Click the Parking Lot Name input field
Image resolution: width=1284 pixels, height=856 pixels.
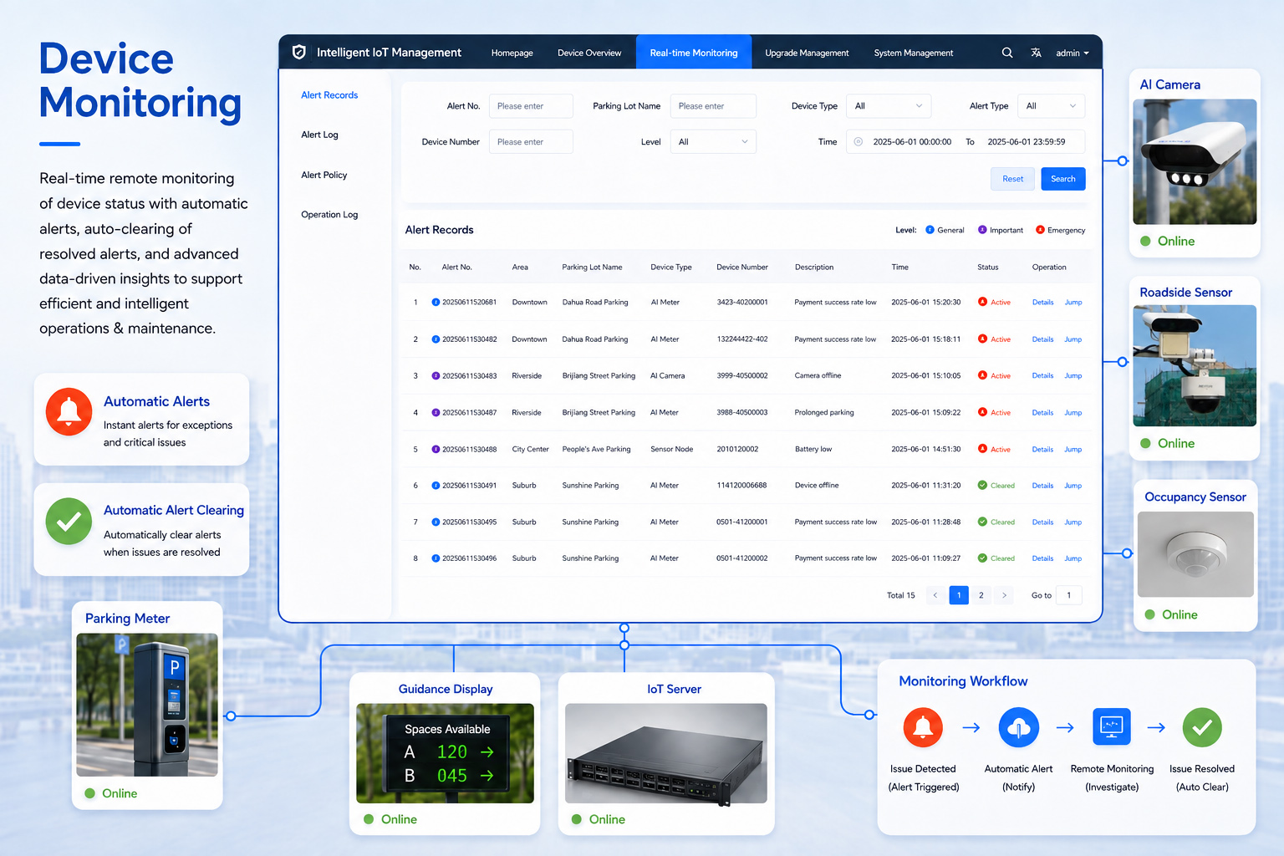[713, 106]
